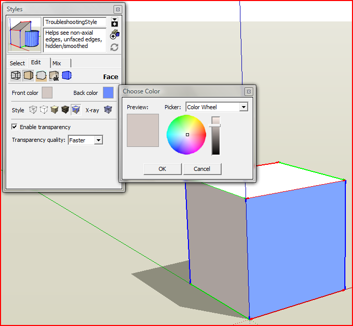Click update style with changes icon
353x326 pixels.
click(x=115, y=47)
